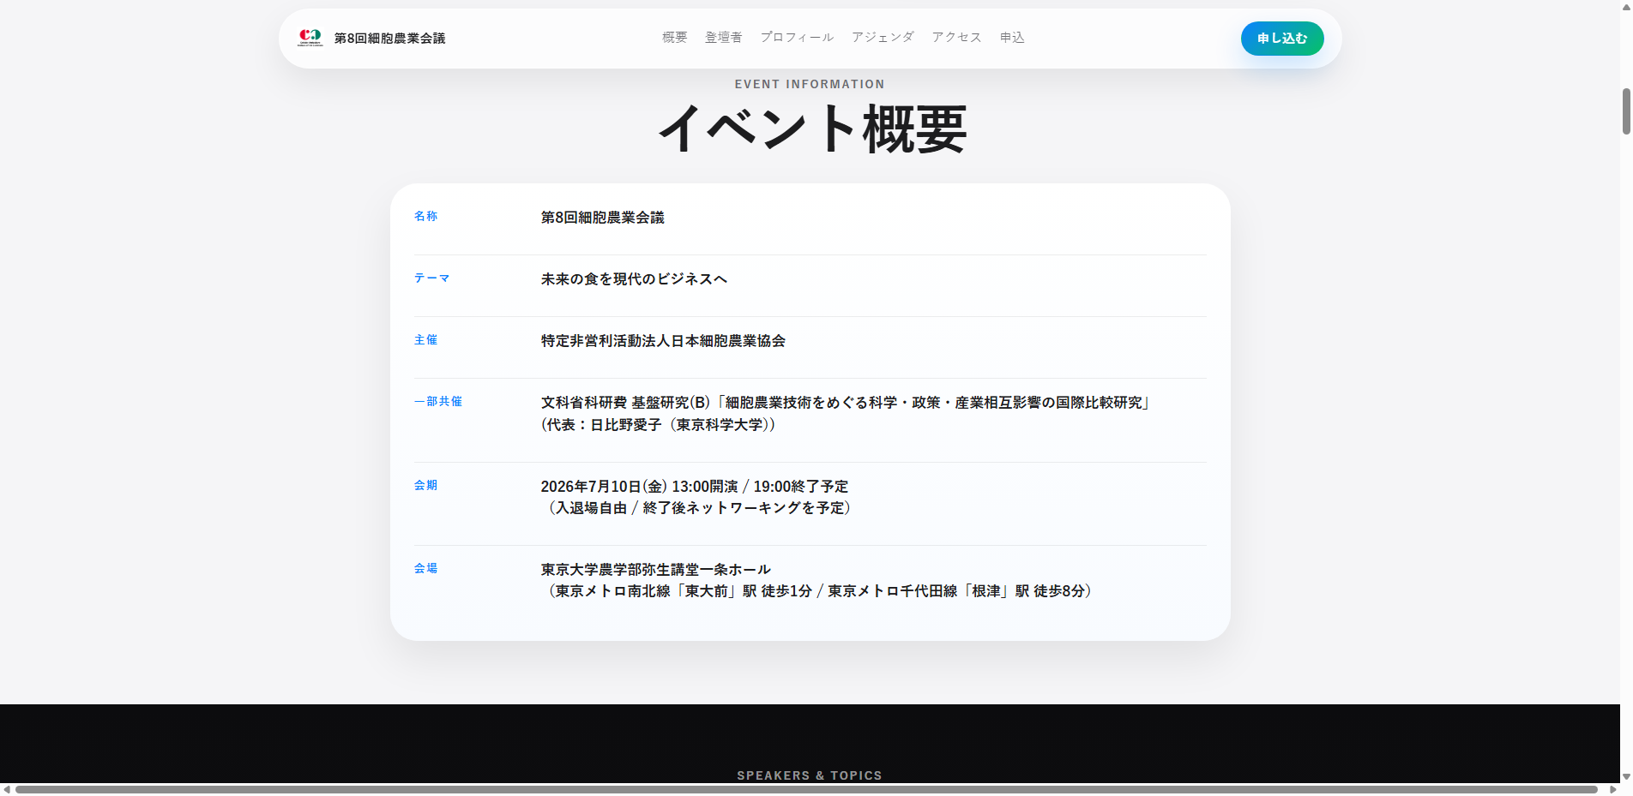Click the scroll-down arrow of vertical scrollbar

(1626, 777)
